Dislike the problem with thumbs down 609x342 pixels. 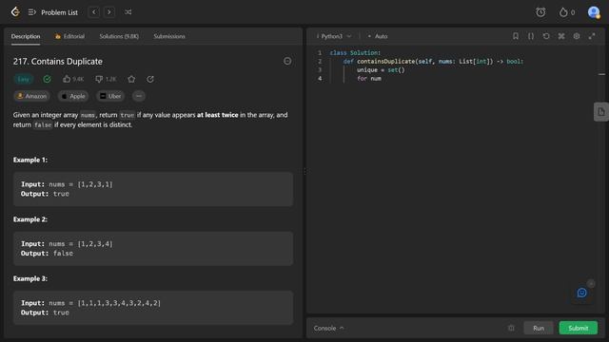[x=106, y=79]
